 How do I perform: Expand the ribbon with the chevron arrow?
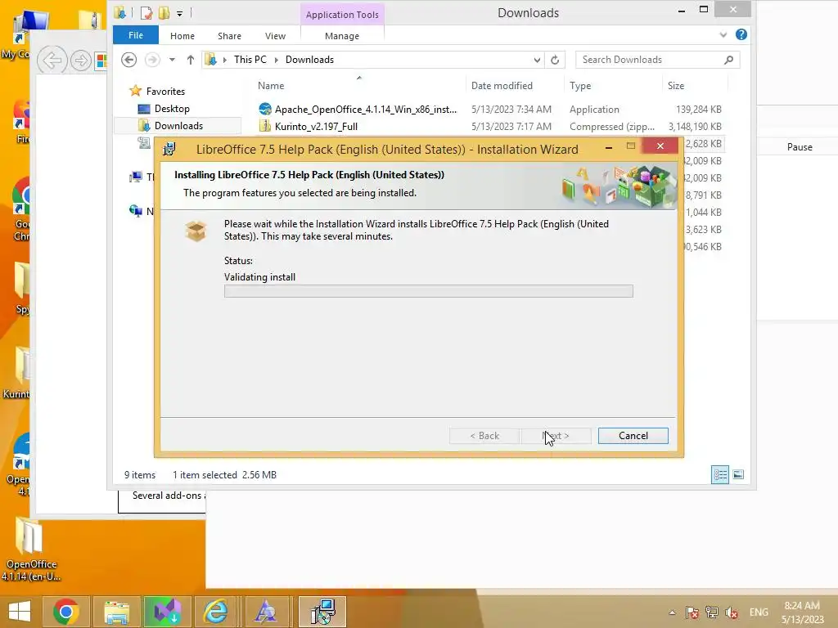pyautogui.click(x=723, y=34)
